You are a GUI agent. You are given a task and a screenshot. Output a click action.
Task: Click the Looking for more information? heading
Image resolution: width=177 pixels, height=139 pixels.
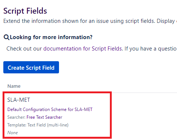pyautogui.click(x=51, y=37)
